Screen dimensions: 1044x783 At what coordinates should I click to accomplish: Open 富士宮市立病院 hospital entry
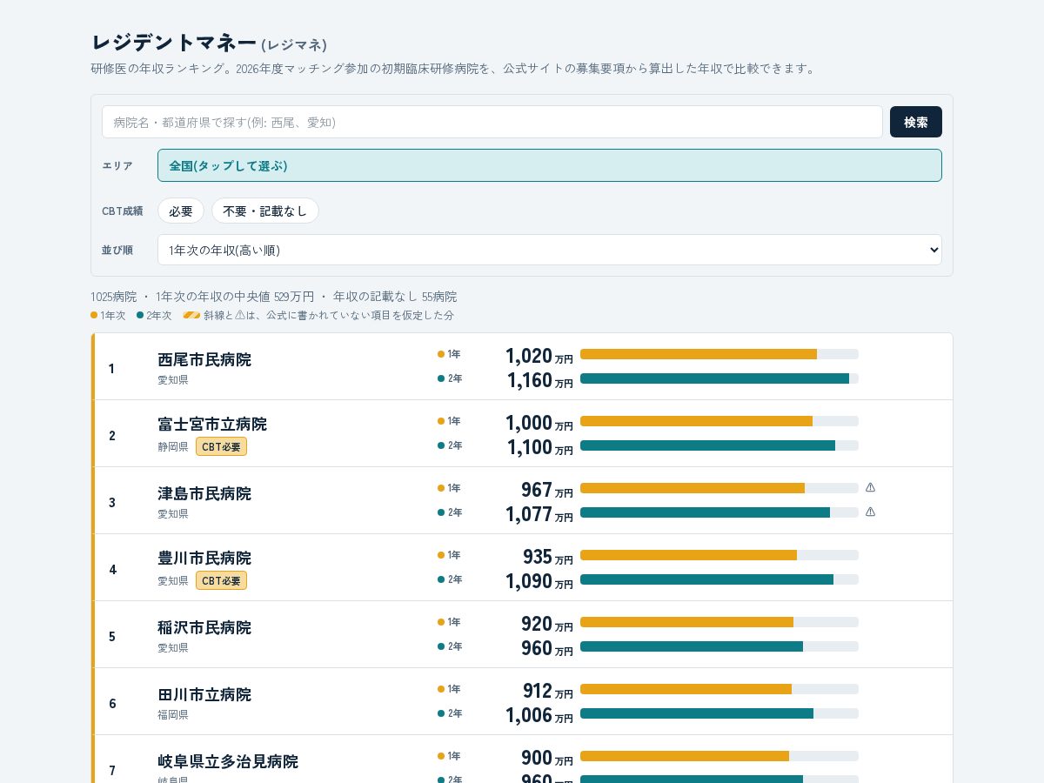tap(522, 433)
